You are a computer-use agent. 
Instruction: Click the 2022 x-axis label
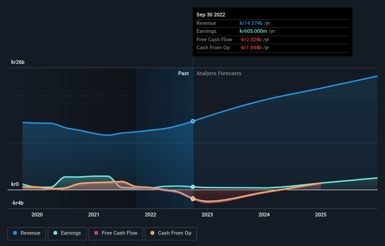(151, 215)
